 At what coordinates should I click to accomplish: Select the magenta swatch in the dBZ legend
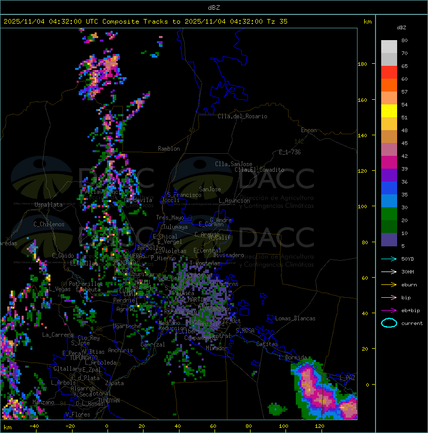click(389, 163)
